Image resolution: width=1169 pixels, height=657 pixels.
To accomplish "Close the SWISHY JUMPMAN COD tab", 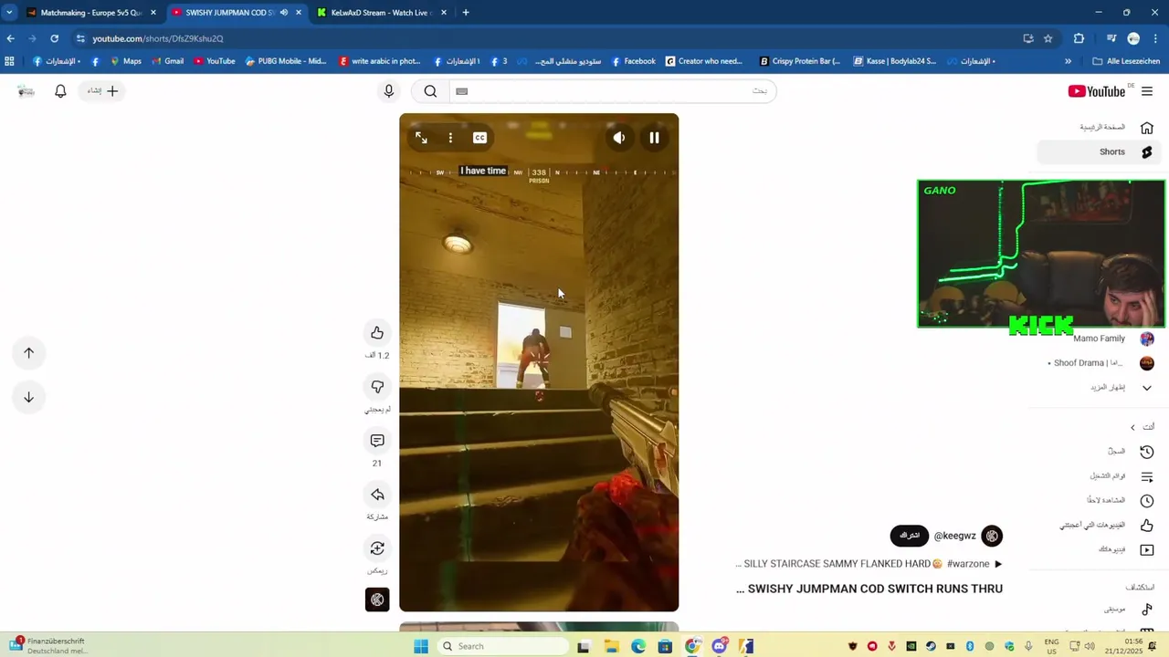I will [x=299, y=13].
